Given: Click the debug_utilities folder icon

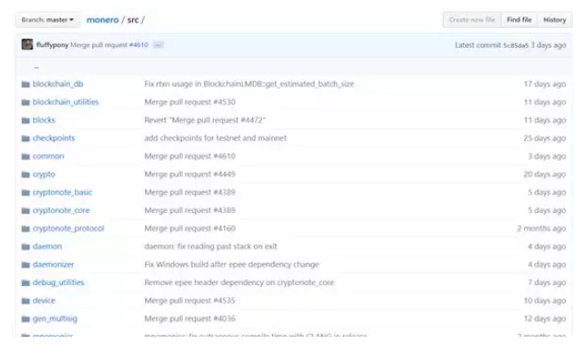Looking at the screenshot, I should point(25,283).
